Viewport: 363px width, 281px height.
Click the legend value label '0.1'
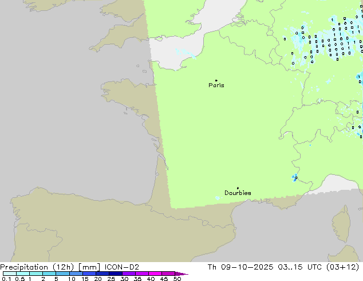click(6, 279)
